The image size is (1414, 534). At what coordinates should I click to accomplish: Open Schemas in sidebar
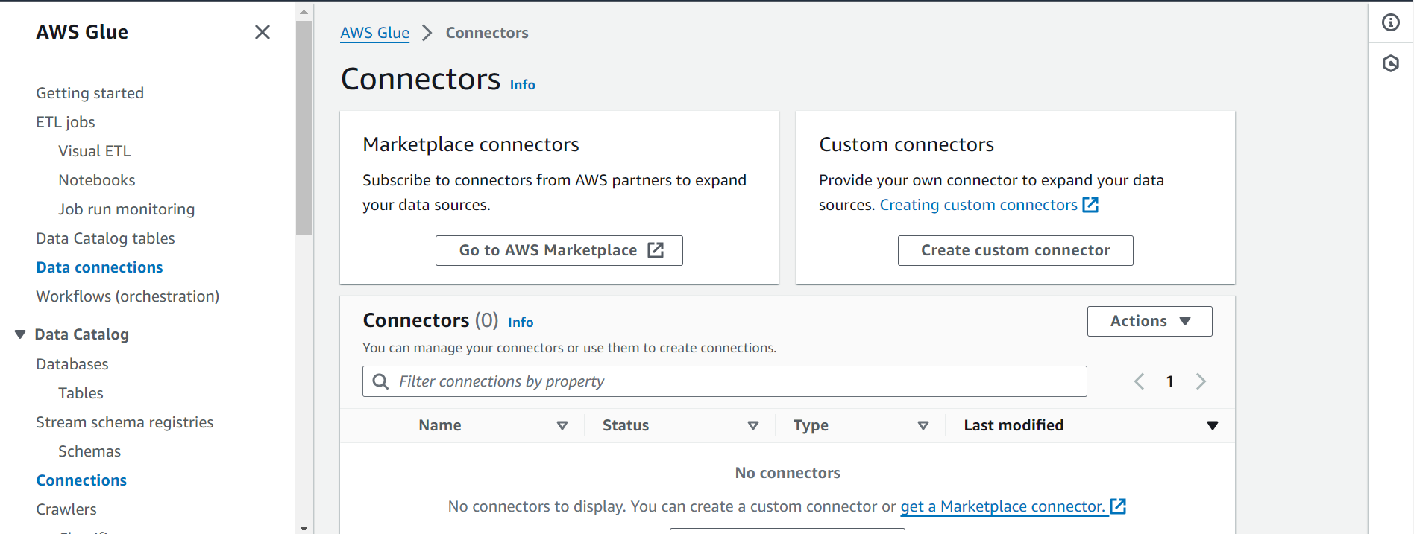click(89, 451)
